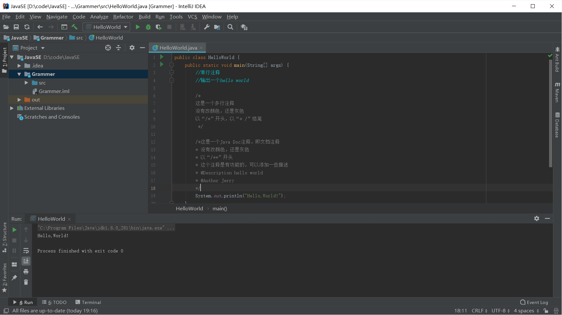This screenshot has height=315, width=562.
Task: Run with coverage shield icon
Action: tap(159, 27)
